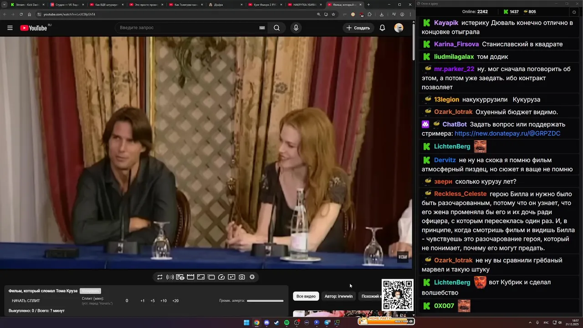Click username Dervitz in chat
583x328 pixels.
(x=445, y=160)
